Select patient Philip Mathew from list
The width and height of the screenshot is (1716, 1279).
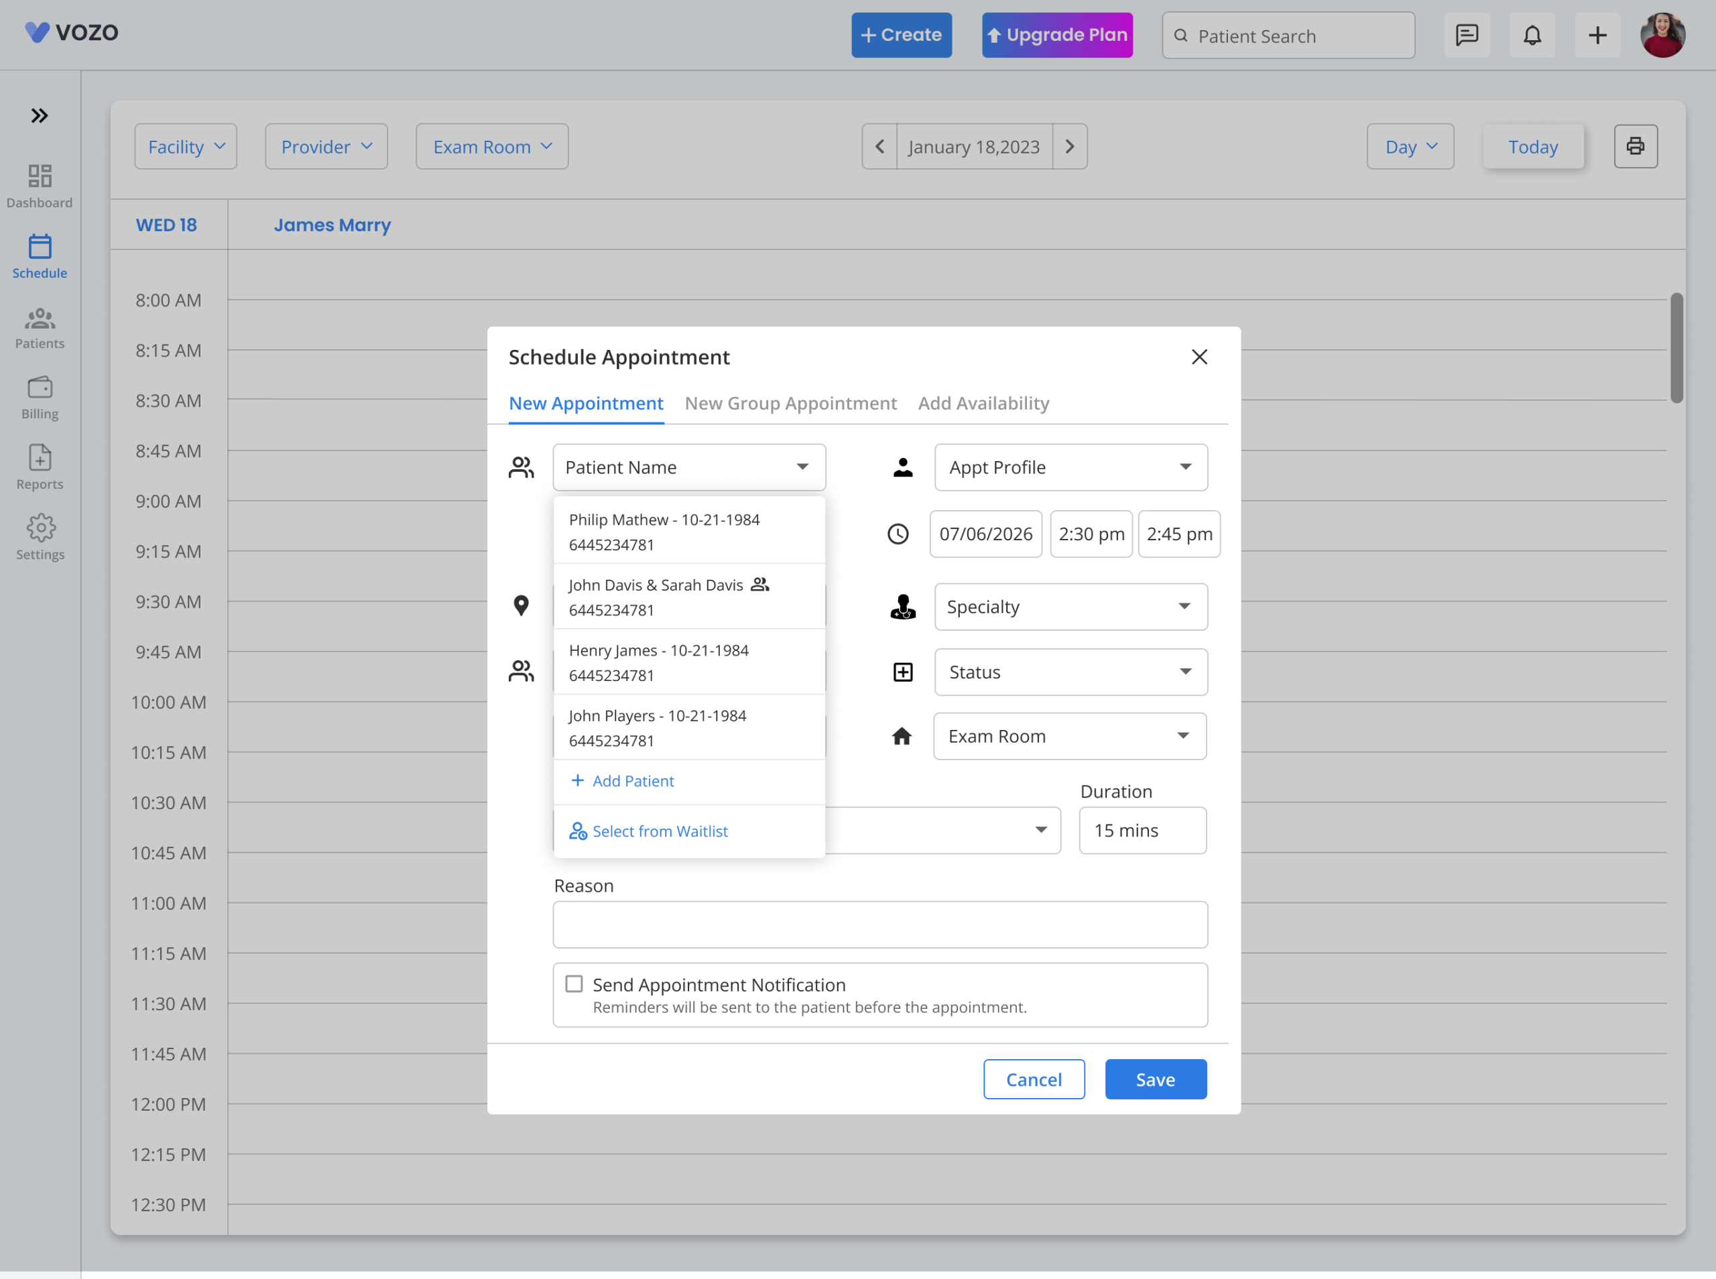[689, 532]
